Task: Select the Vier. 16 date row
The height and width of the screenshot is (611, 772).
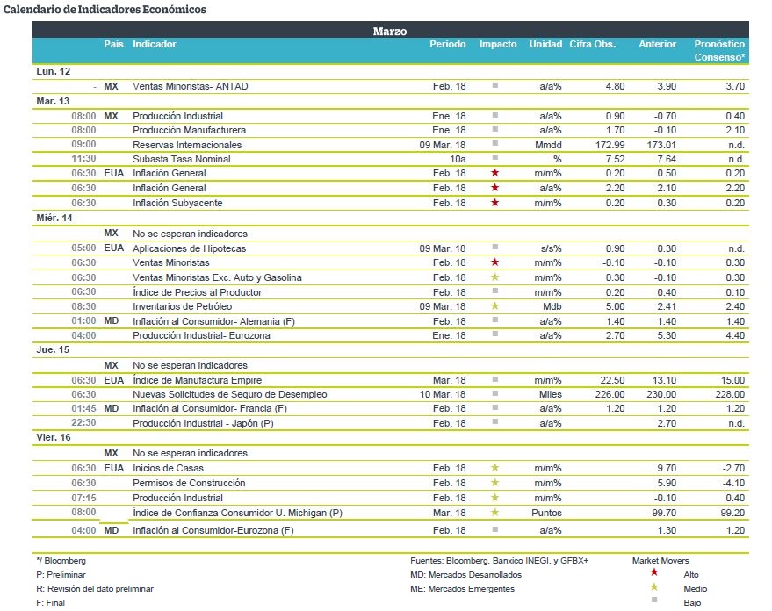Action: coord(391,437)
